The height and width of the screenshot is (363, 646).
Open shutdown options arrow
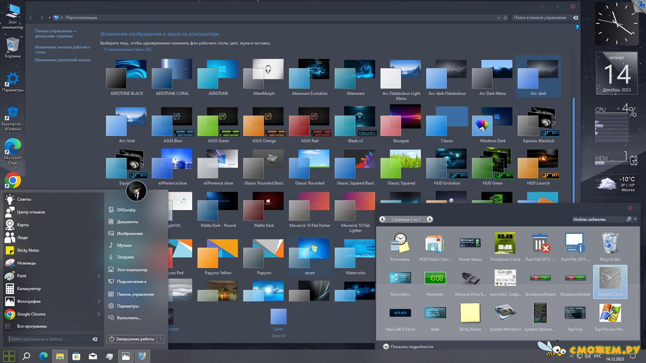click(x=161, y=339)
